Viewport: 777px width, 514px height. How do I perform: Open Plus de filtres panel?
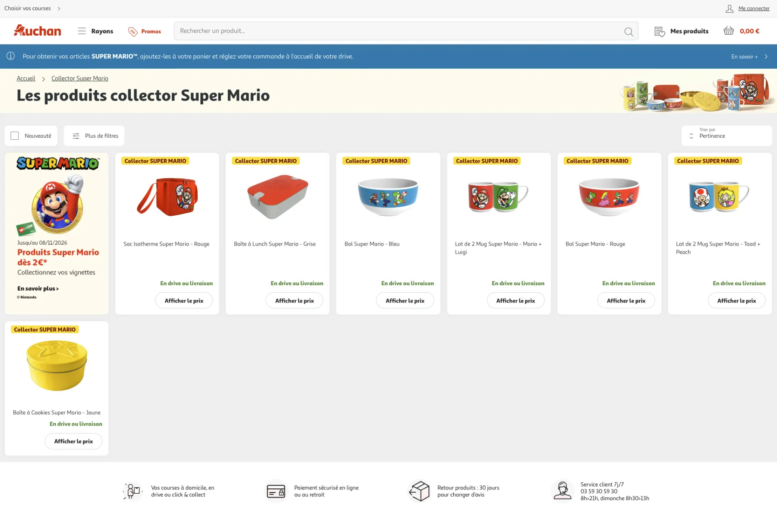[94, 136]
